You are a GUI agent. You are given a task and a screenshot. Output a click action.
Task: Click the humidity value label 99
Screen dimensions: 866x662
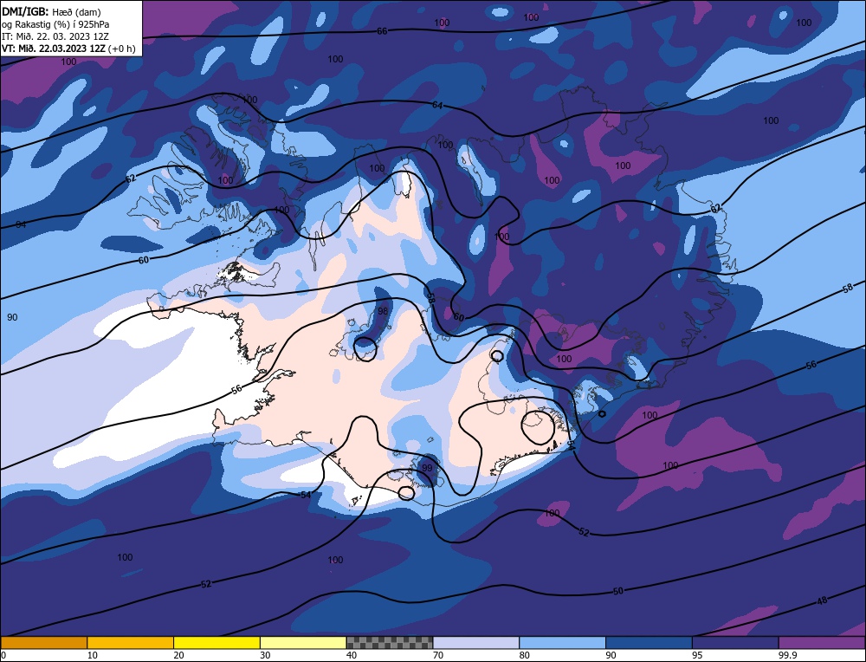pos(427,468)
